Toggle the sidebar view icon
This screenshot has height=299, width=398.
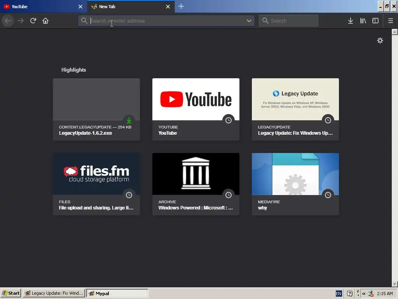coord(375,21)
